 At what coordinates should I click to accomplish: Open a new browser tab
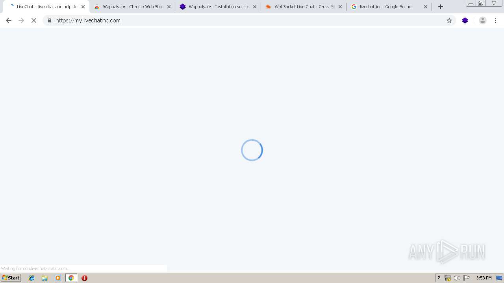pyautogui.click(x=441, y=7)
